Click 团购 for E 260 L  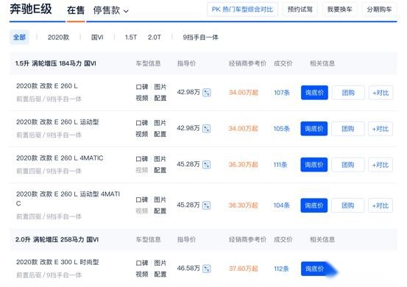pyautogui.click(x=348, y=93)
